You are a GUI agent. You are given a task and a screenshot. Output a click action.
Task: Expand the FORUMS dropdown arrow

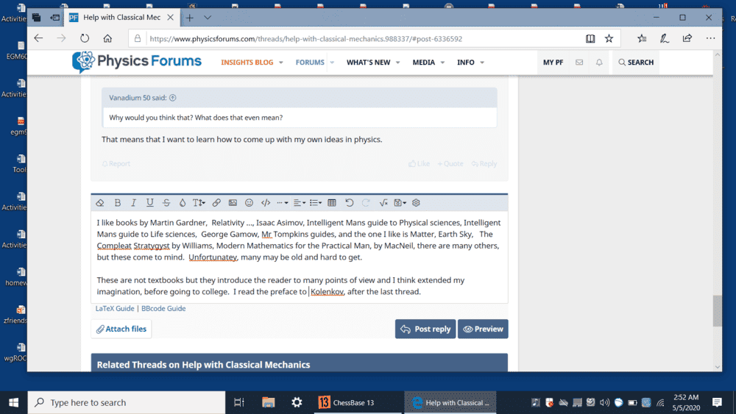coord(332,63)
